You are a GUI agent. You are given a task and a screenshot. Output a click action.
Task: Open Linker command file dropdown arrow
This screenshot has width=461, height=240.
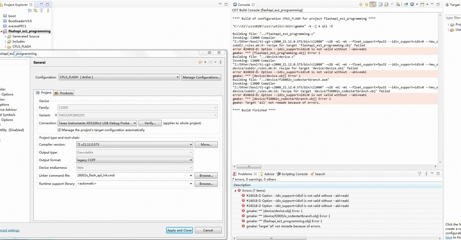[x=191, y=176]
